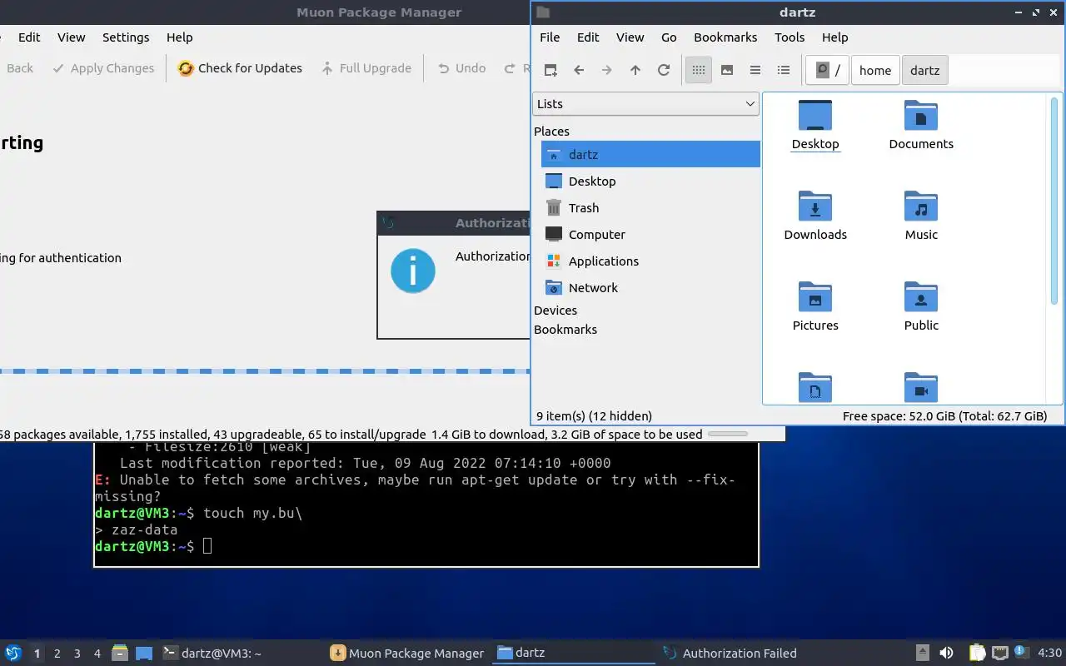Open the Bookmarks menu in file manager
1066x666 pixels.
[725, 37]
